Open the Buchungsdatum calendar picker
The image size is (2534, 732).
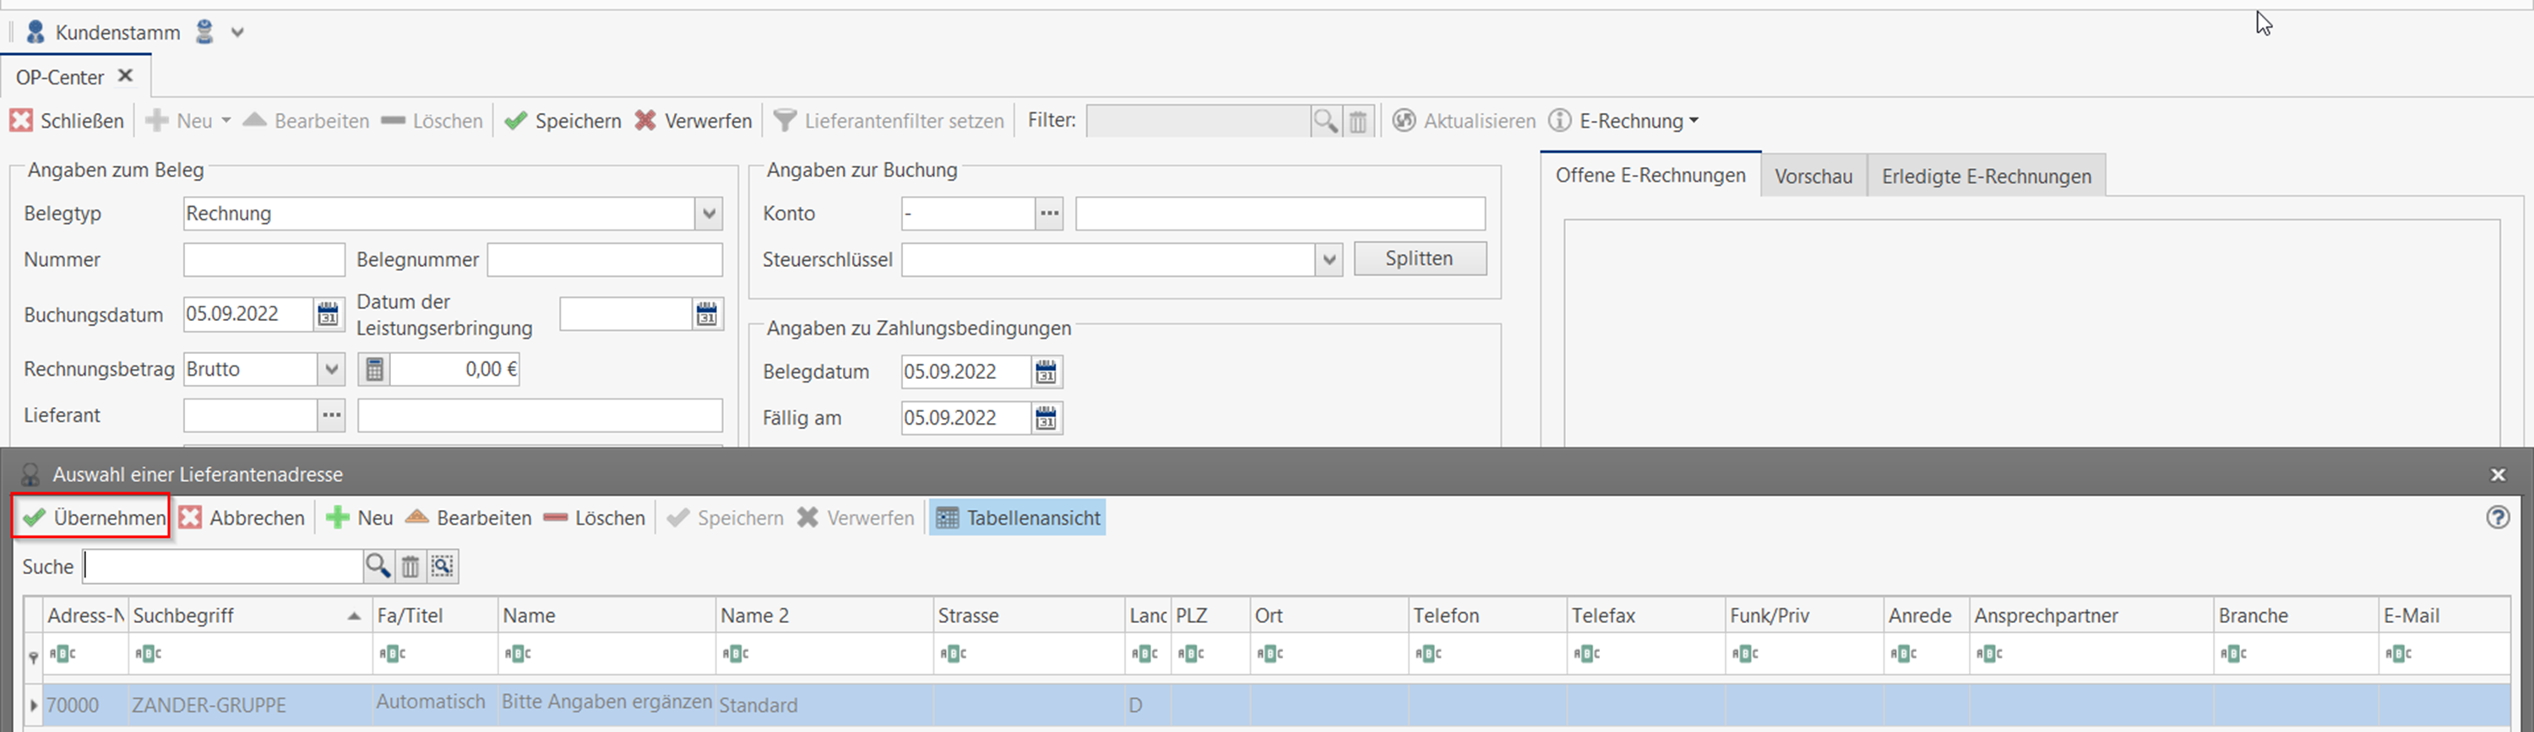pos(328,315)
